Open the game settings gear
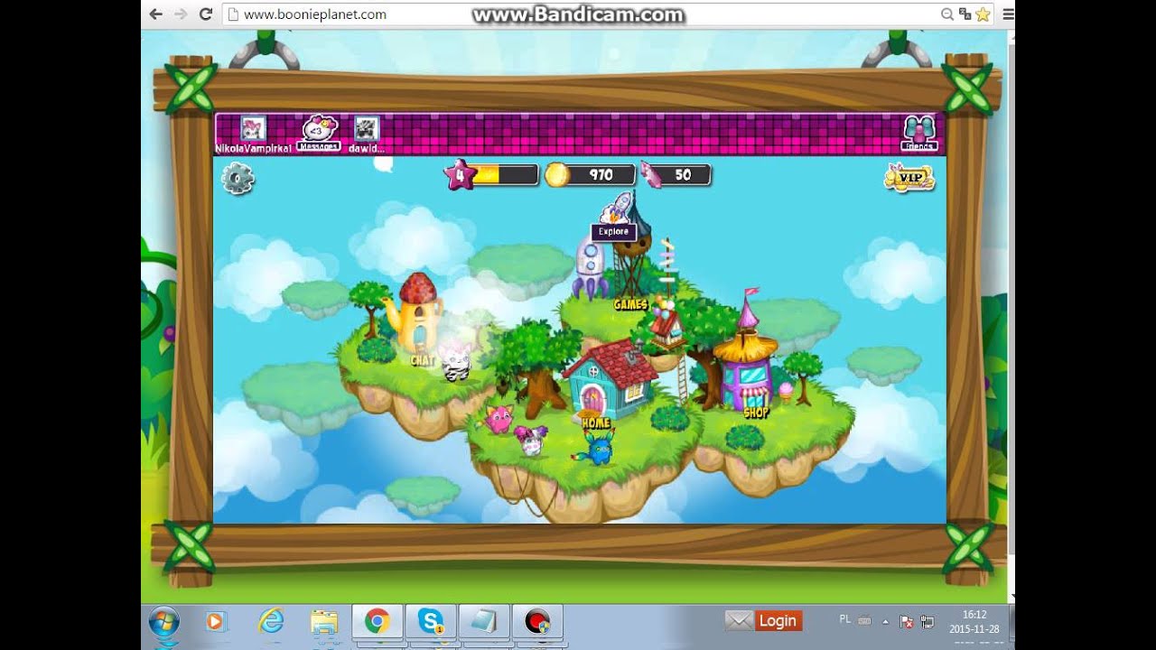This screenshot has width=1156, height=650. 238,179
